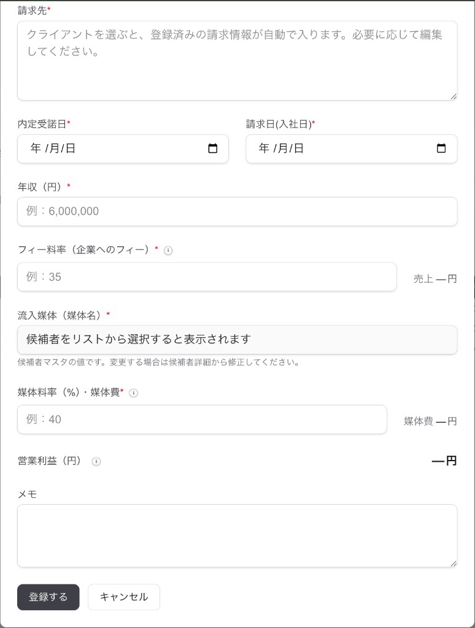Click the 媒体料率（%） input field

202,419
